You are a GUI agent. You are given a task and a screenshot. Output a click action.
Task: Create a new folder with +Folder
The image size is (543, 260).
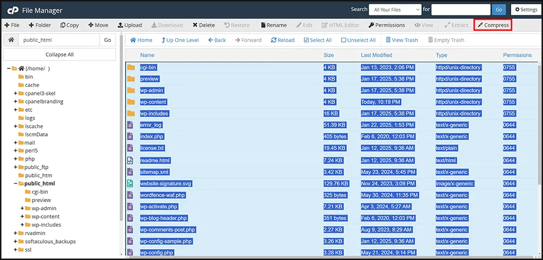[40, 25]
